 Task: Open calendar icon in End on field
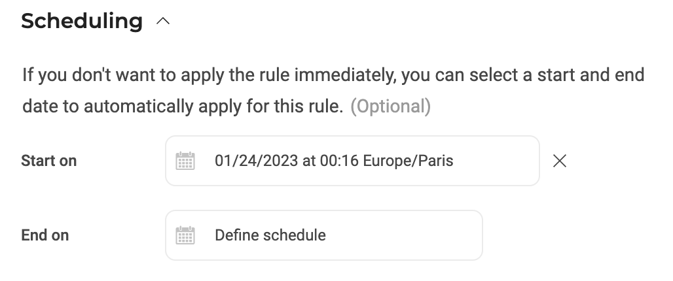click(x=185, y=235)
